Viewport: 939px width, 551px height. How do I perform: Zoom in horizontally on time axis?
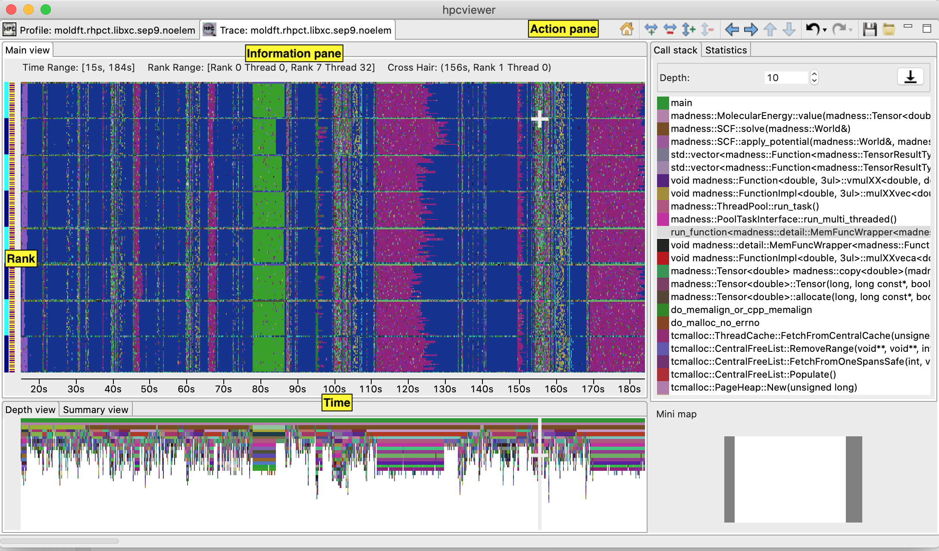(651, 29)
